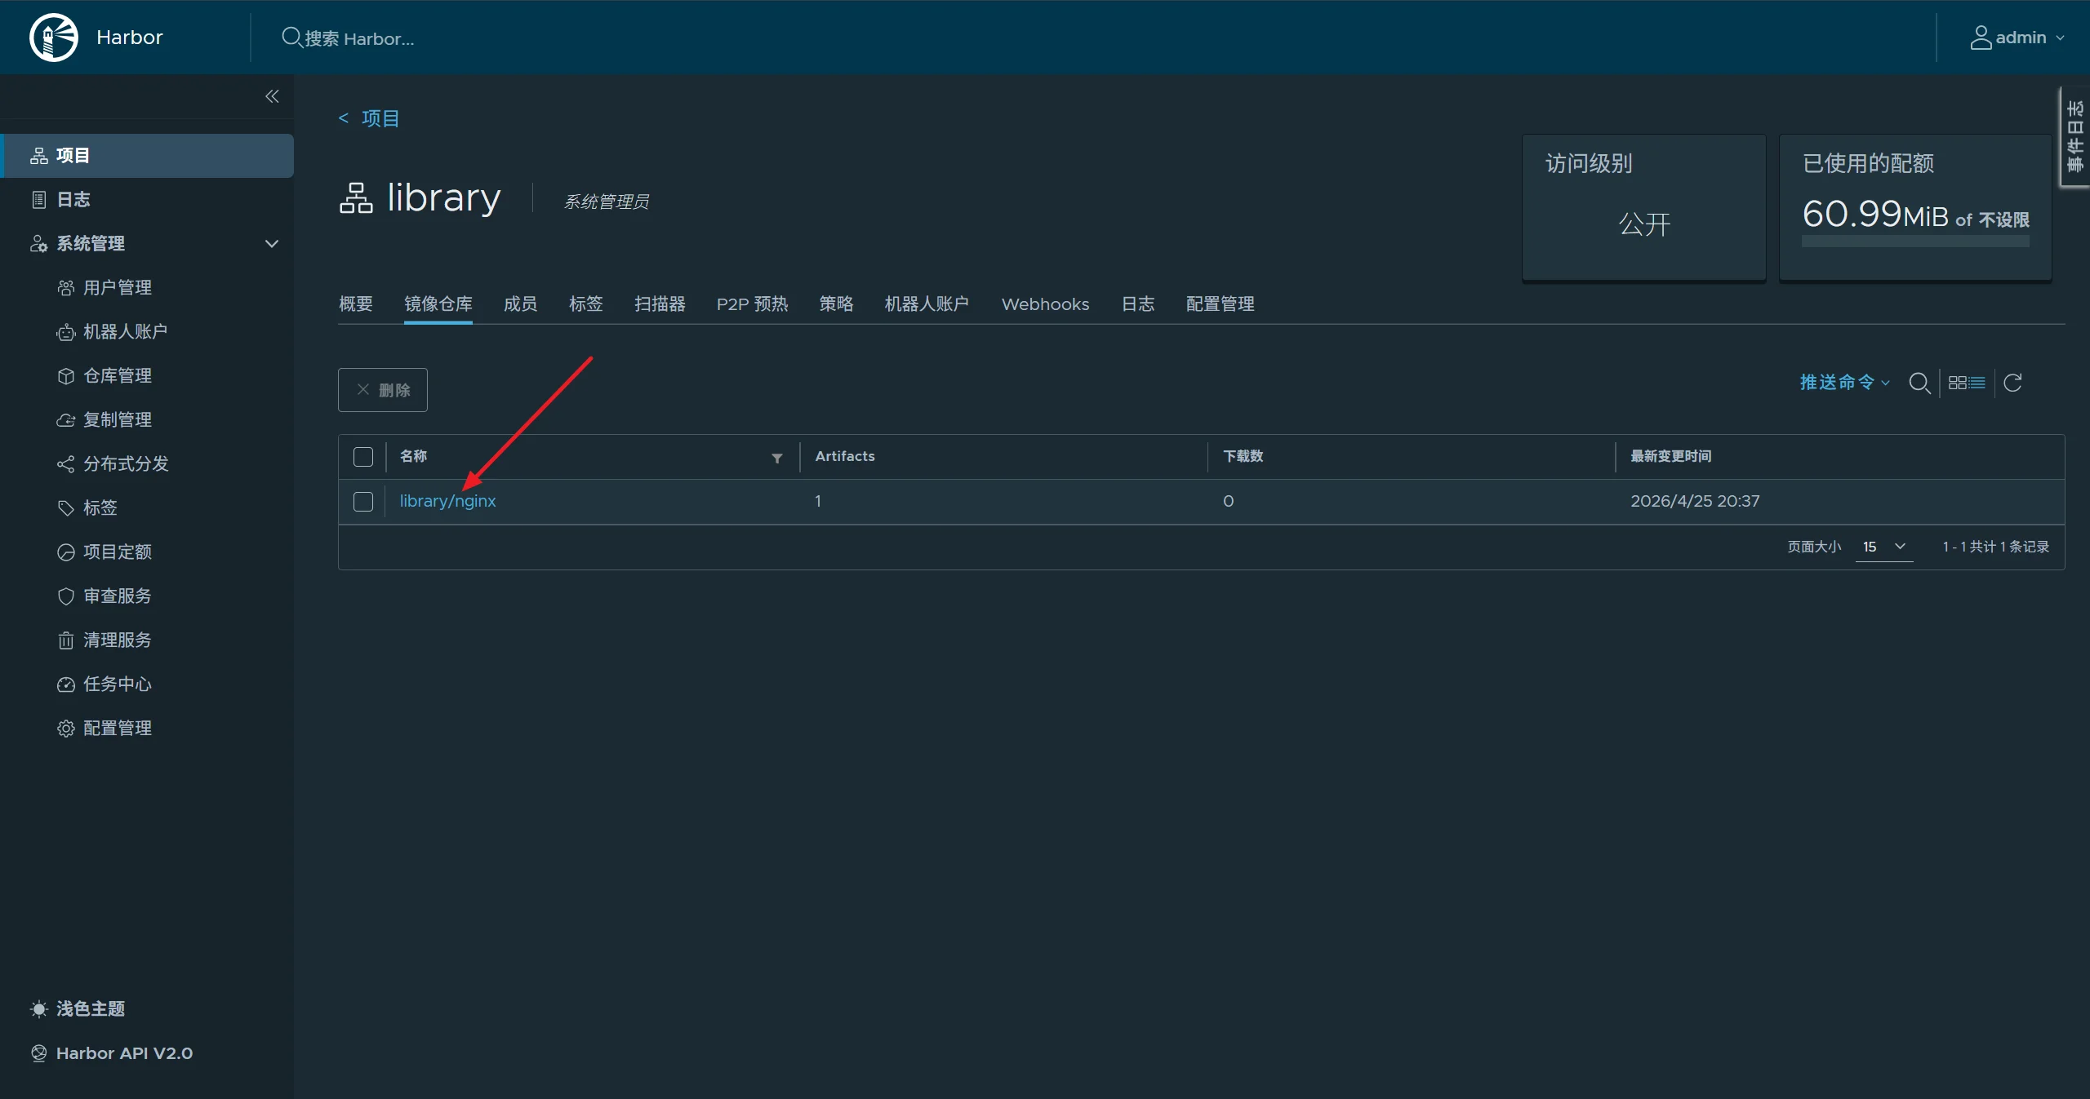Select the 镜像仓库 tab
The height and width of the screenshot is (1099, 2090).
click(x=438, y=304)
